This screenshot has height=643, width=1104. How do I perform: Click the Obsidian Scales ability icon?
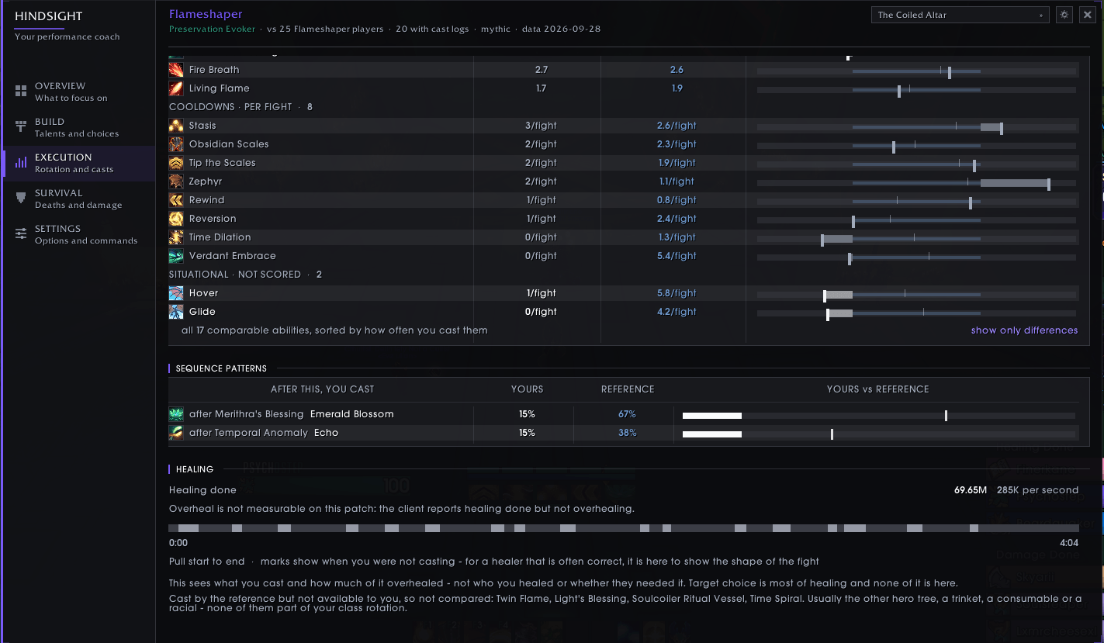(x=176, y=144)
